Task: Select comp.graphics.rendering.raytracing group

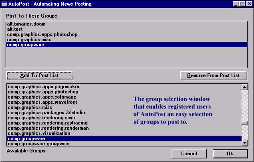Action: coord(48,123)
